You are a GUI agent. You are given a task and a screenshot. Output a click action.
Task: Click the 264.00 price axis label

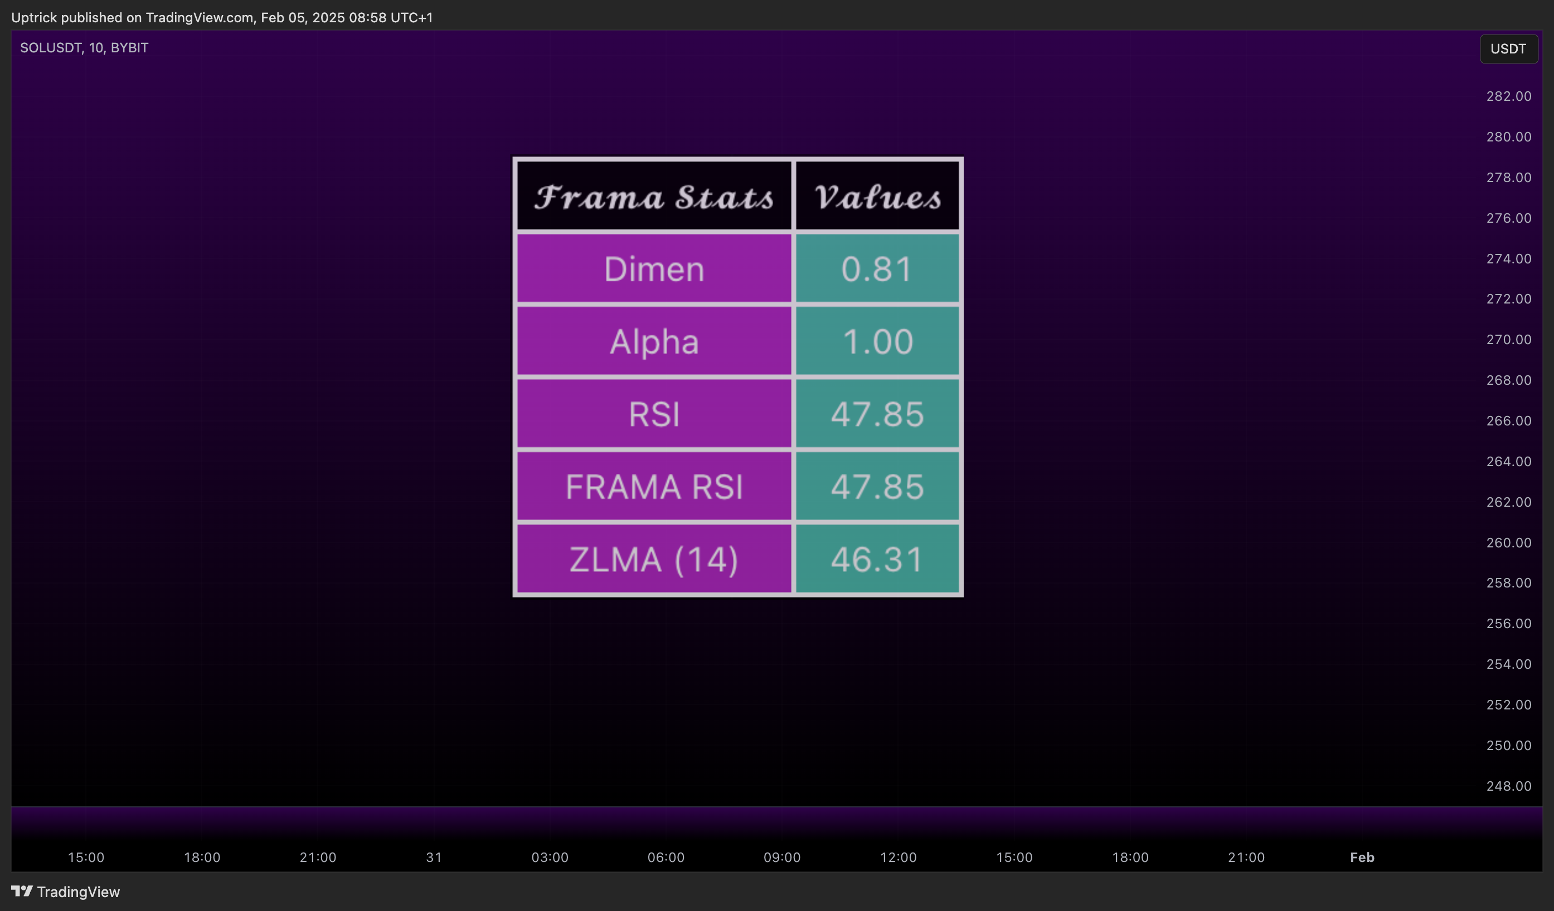pyautogui.click(x=1508, y=462)
